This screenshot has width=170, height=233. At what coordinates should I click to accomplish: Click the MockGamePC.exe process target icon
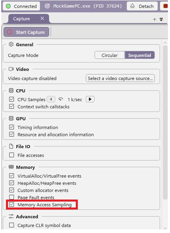(x=47, y=6)
